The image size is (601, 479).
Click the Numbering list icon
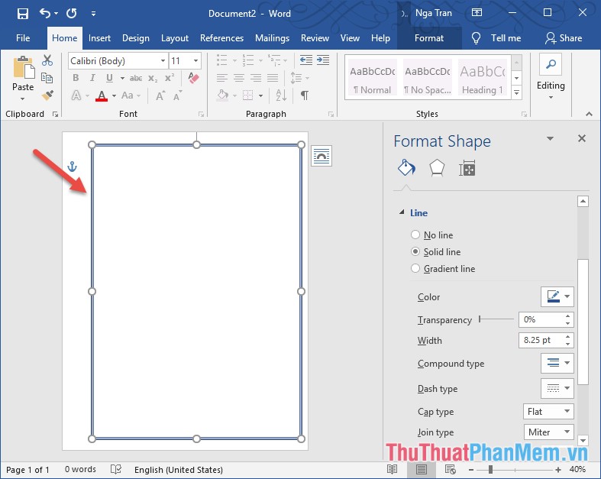[247, 60]
